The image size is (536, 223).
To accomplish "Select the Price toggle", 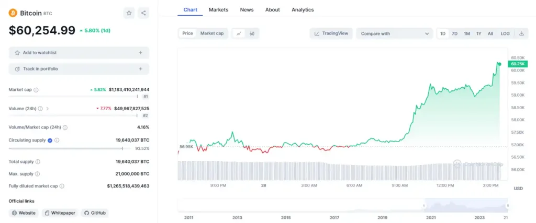I will point(187,33).
